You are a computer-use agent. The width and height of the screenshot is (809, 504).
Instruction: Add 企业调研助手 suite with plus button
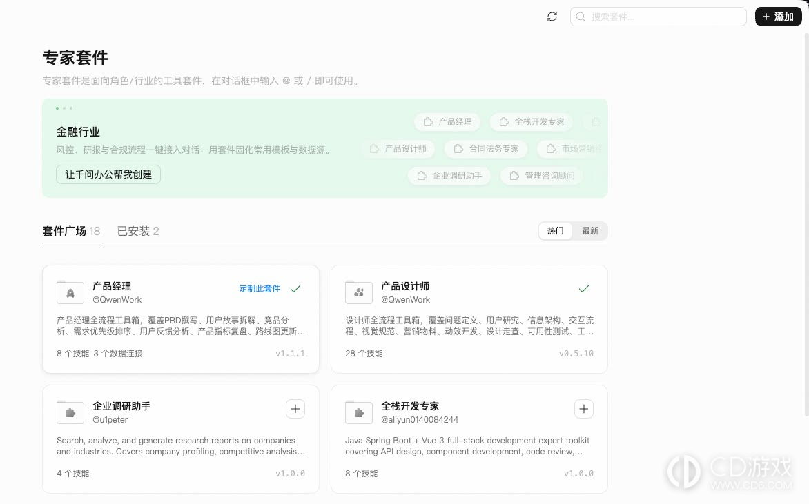coord(295,409)
